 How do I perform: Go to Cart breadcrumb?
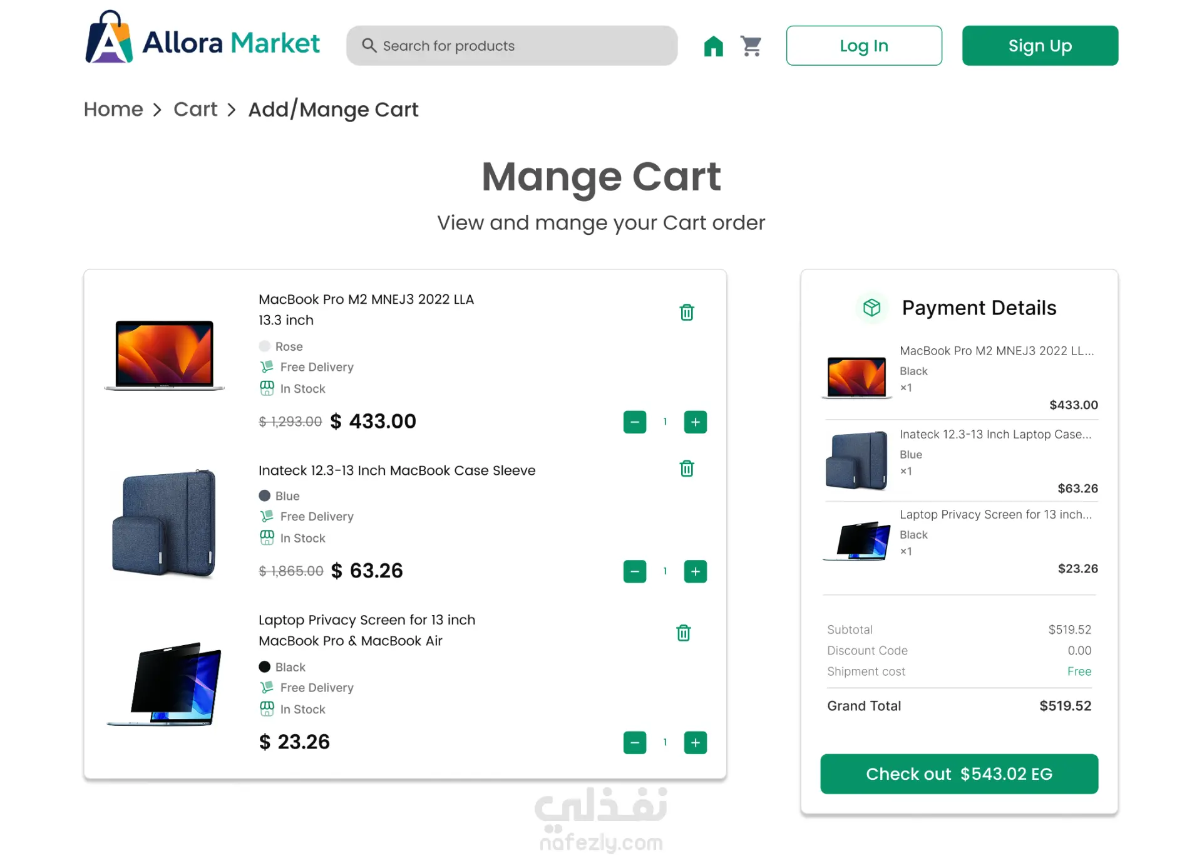point(195,109)
